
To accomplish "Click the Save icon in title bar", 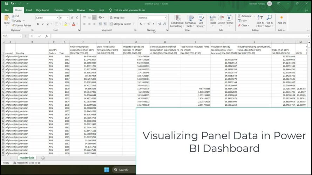I will (7, 3).
